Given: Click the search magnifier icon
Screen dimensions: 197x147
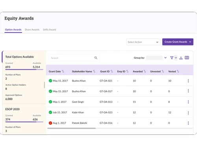Looking at the screenshot, I should [x=96, y=58].
